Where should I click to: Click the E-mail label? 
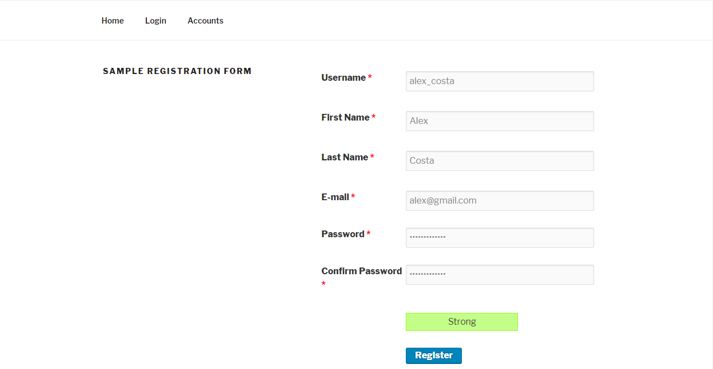tap(335, 197)
